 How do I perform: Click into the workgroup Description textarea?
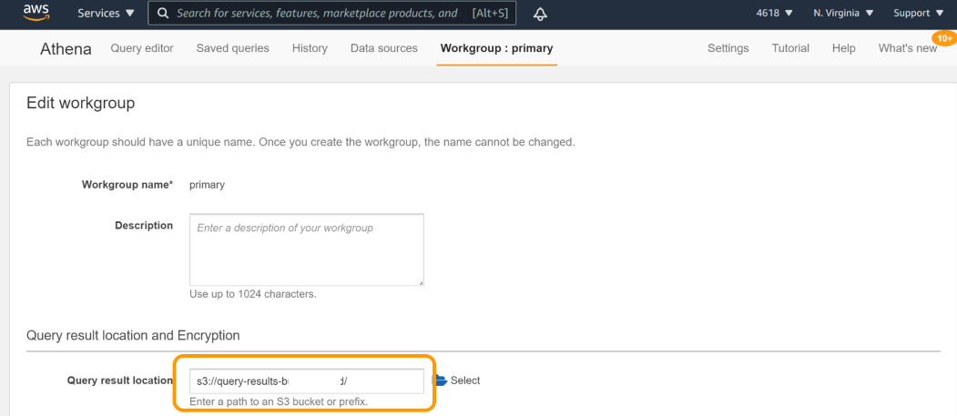306,249
